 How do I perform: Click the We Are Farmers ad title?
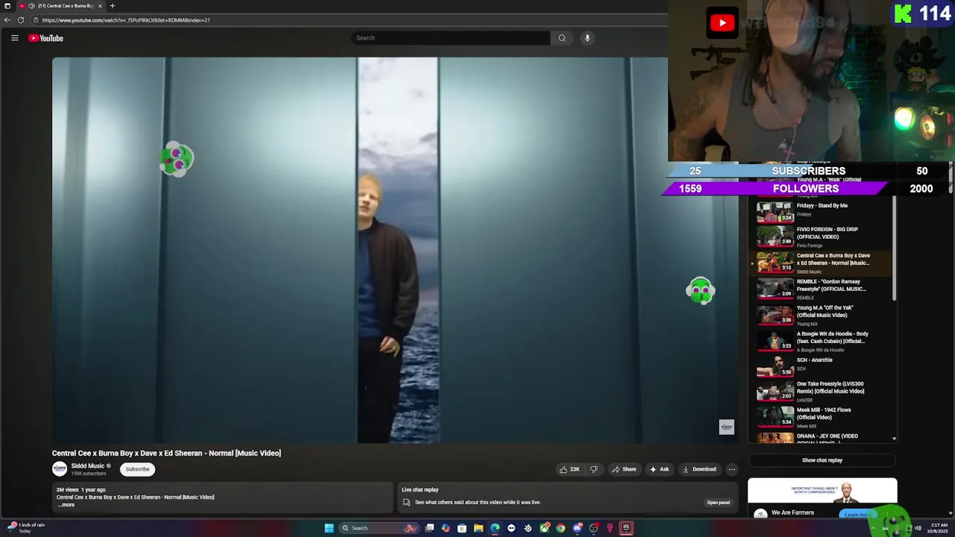pos(792,512)
